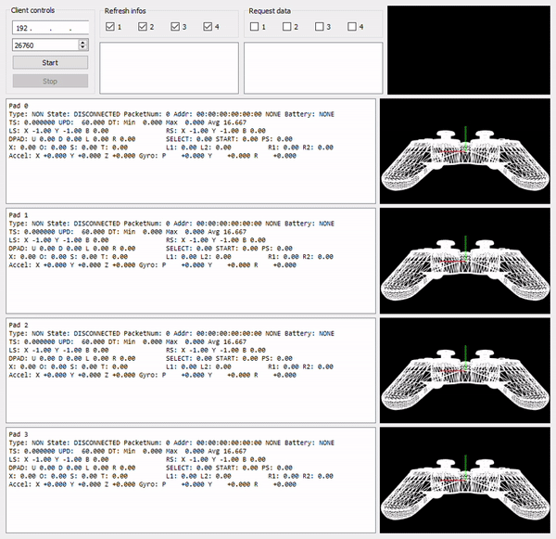Click the Refresh infos log text box
Screen dimensions: 556x539
[170, 68]
